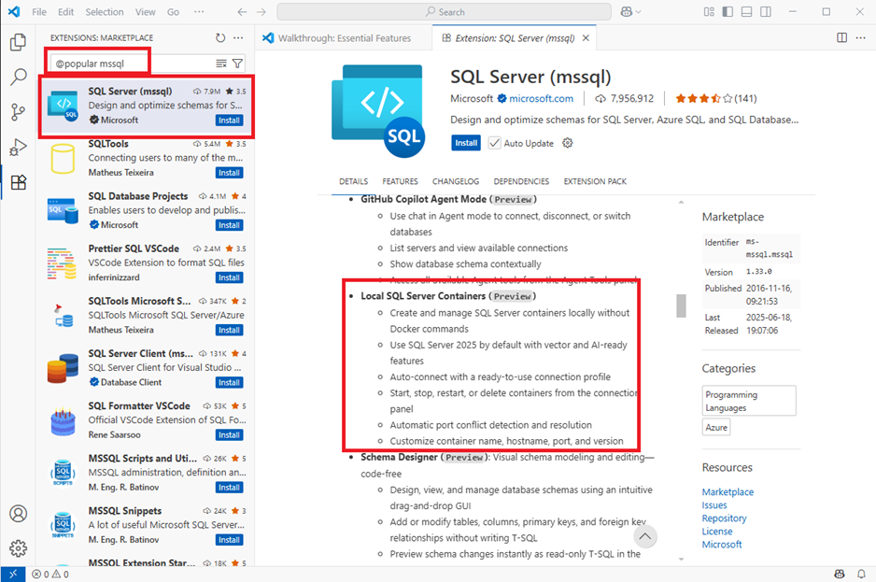Click the details page vertical scrollbar thumb
876x582 pixels.
click(x=681, y=305)
